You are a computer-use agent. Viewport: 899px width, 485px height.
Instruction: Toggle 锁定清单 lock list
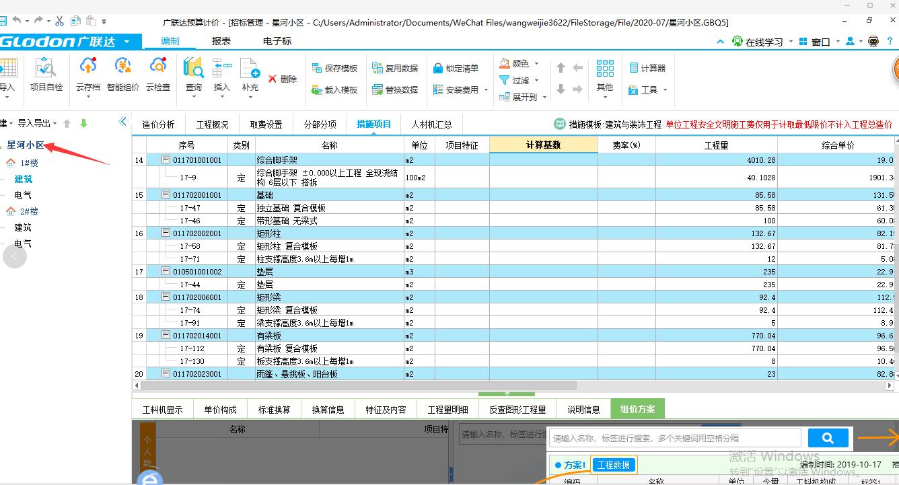[456, 68]
